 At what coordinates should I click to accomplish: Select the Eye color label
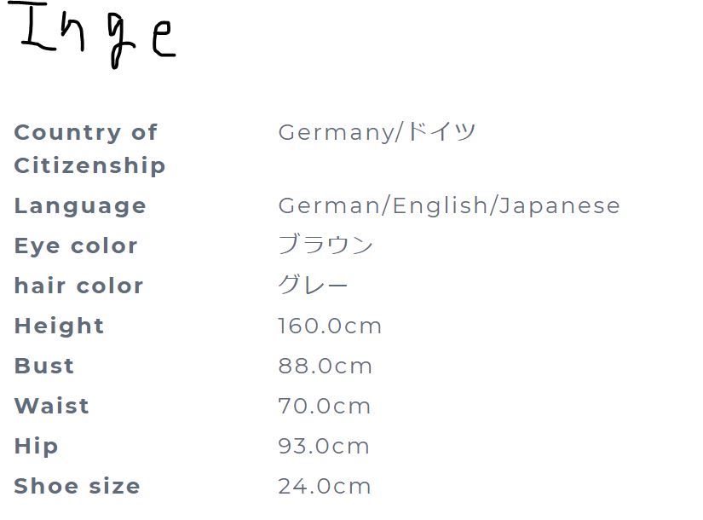click(x=76, y=246)
